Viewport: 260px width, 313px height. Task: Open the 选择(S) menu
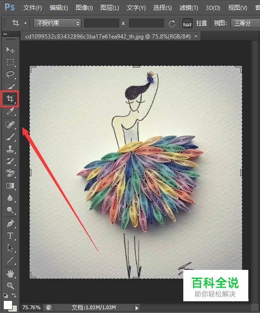(163, 8)
